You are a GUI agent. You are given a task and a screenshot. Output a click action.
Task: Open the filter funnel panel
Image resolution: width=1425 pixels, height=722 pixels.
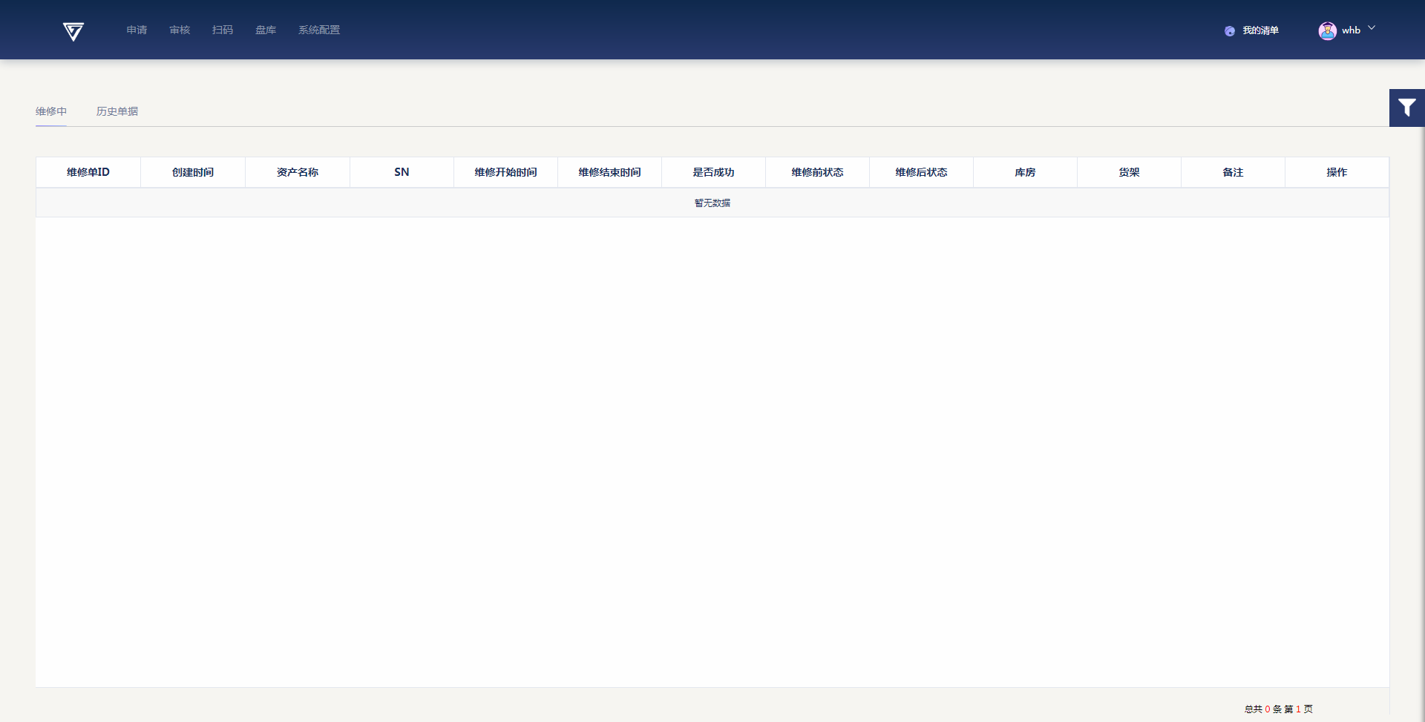click(1406, 108)
